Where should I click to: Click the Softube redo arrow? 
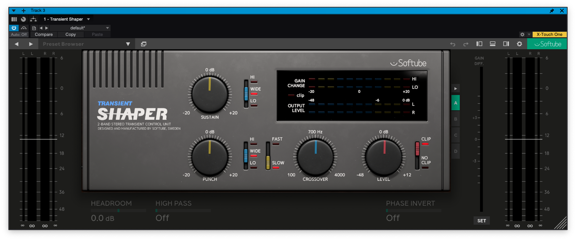(x=466, y=44)
